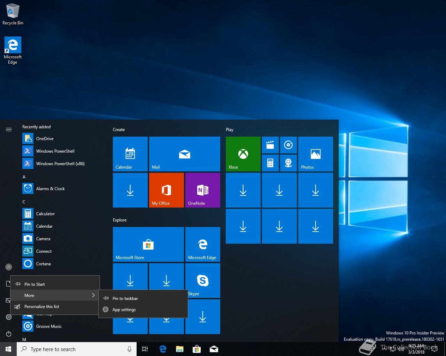This screenshot has width=446, height=356.
Task: Click the user account icon in Start
Action: click(x=9, y=267)
